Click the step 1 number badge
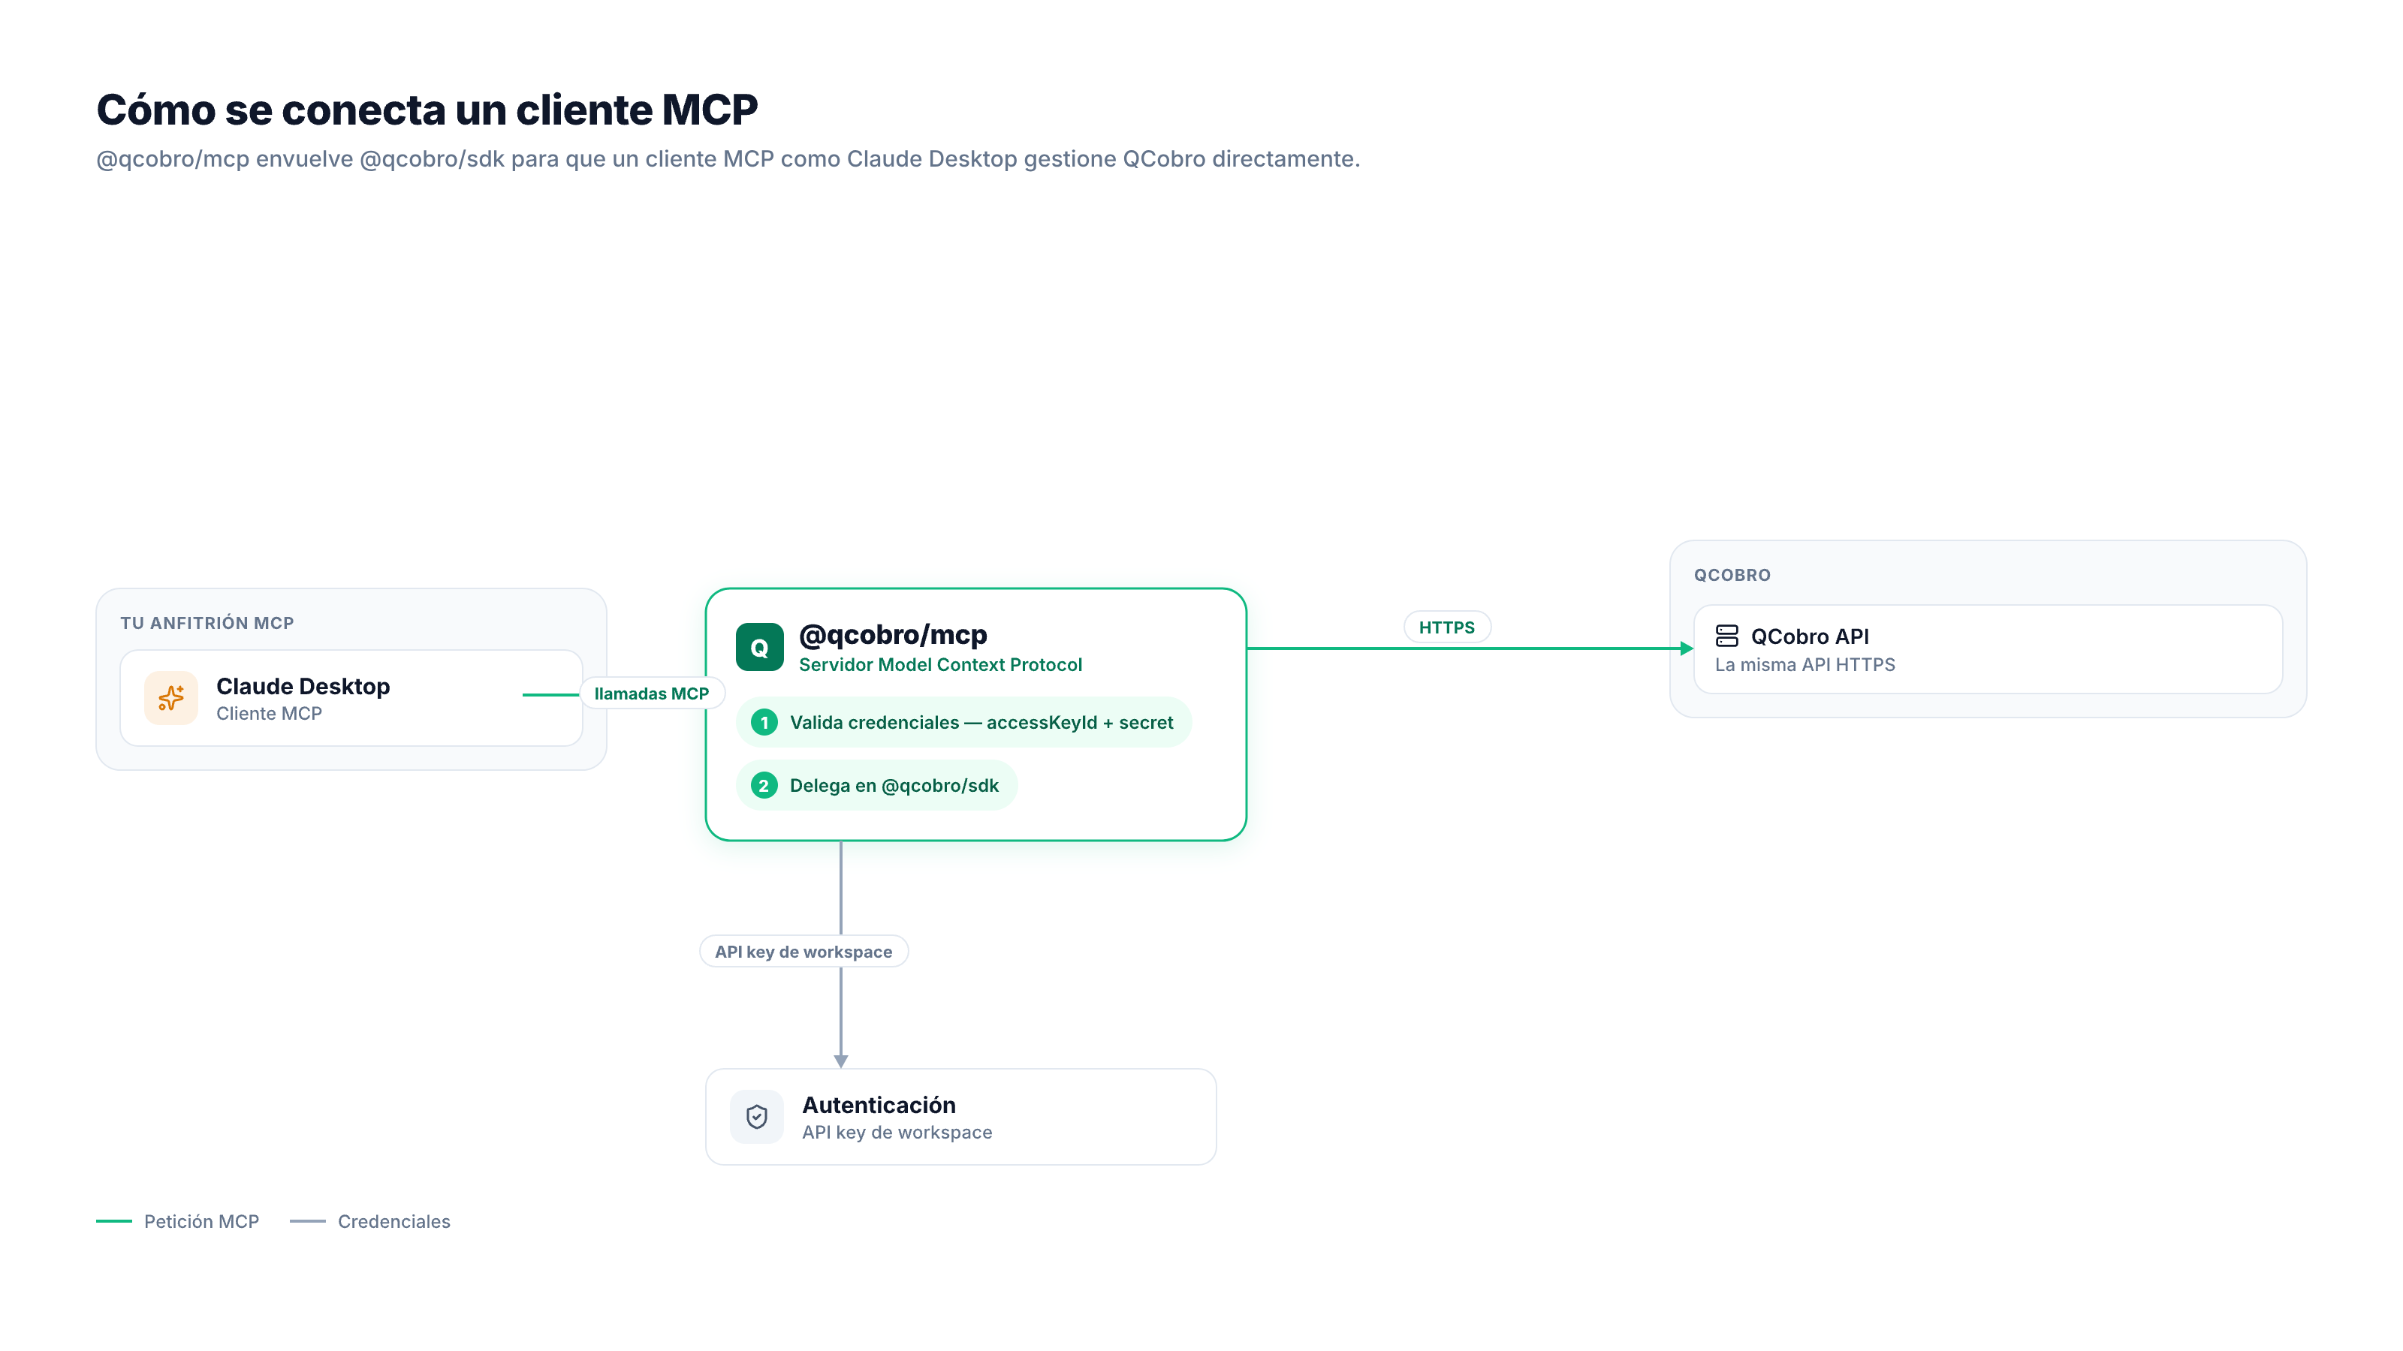Screen dimensions: 2403x1351 tap(764, 723)
